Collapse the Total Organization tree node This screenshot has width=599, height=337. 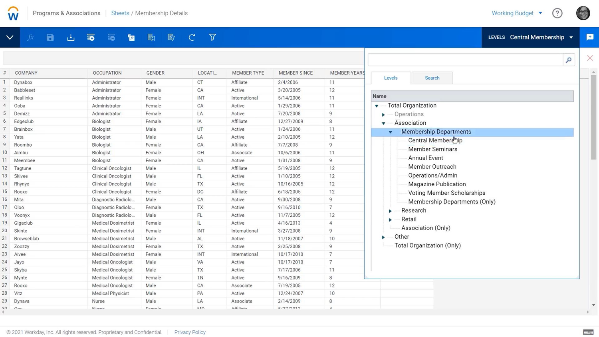[376, 106]
